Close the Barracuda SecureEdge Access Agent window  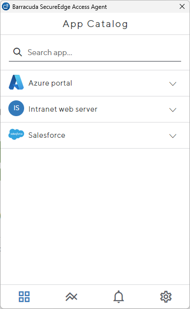182,6
